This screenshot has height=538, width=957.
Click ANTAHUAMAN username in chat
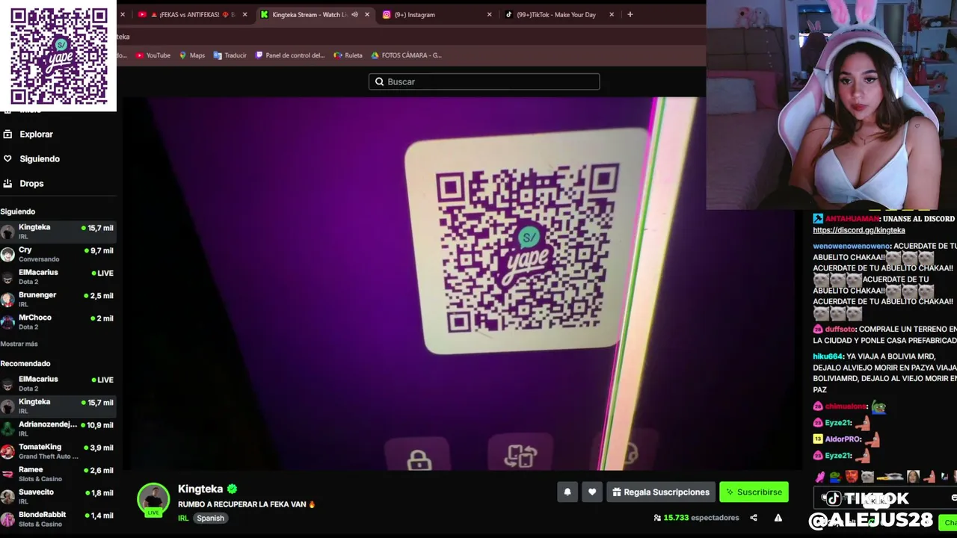852,219
